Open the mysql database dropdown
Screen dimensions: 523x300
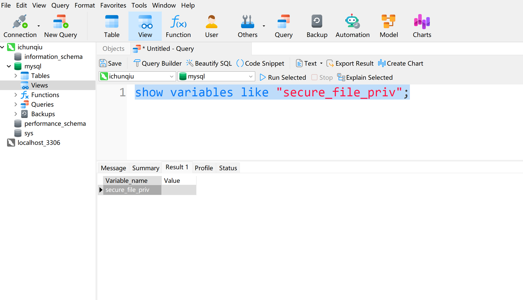[250, 76]
